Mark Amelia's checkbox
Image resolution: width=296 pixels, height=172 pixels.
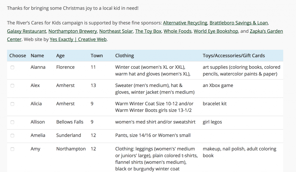(x=12, y=136)
